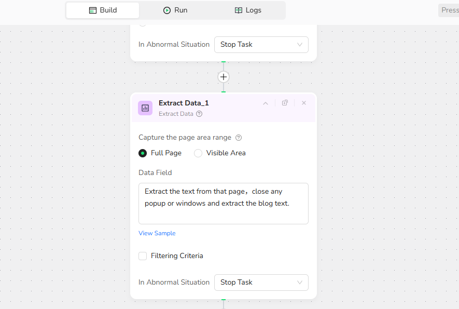Screen dimensions: 459x309
Task: Click the plus icon to add a step
Action: [224, 77]
